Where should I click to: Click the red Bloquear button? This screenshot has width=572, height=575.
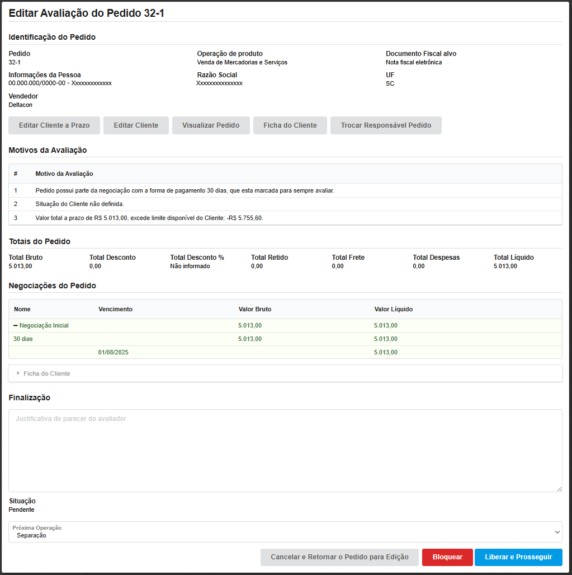click(447, 557)
